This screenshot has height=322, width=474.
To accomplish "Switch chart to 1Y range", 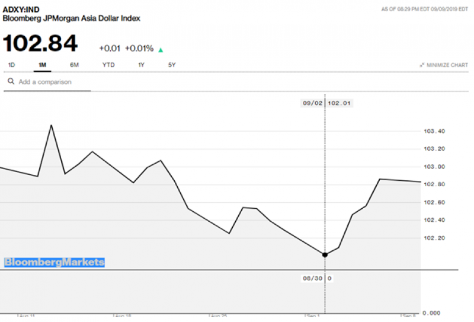I will [141, 65].
